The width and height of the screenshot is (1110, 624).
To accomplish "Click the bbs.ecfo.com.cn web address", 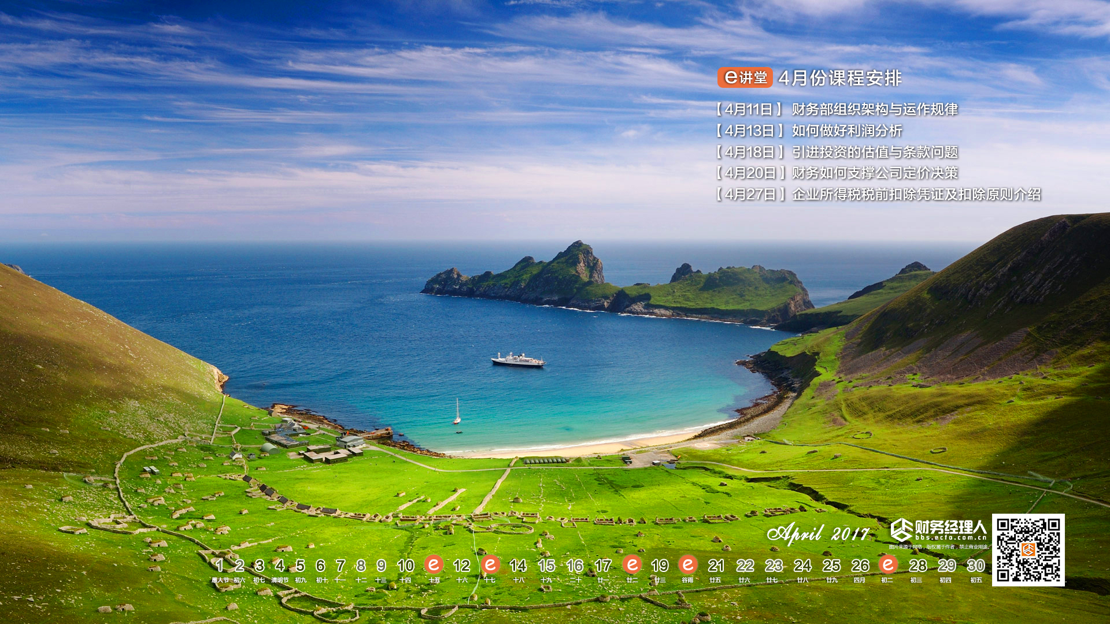I will coord(950,538).
